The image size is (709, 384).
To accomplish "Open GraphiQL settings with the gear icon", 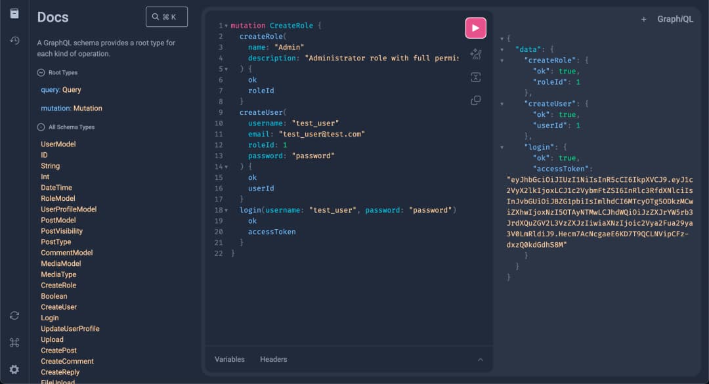I will point(14,369).
